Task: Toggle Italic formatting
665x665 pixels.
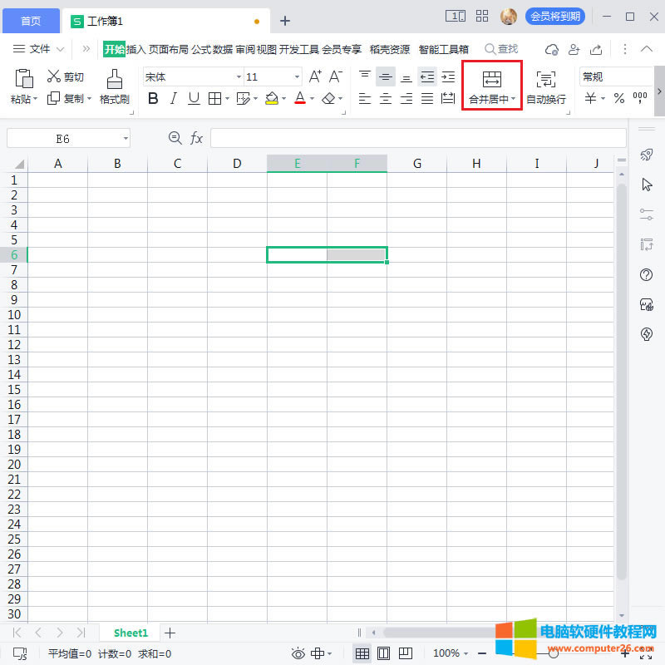Action: click(x=174, y=99)
